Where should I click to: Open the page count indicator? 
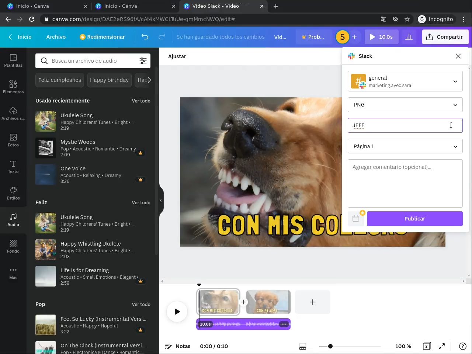(427, 346)
